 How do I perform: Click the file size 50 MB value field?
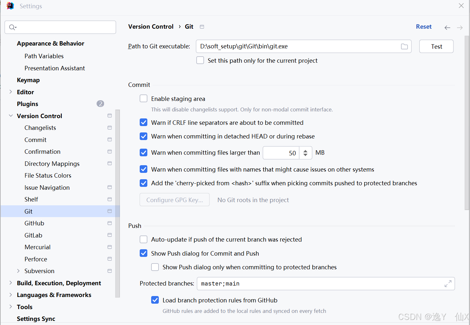point(281,153)
